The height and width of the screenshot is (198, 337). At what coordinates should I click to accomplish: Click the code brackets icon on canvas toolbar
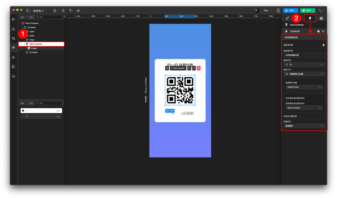tap(194, 68)
